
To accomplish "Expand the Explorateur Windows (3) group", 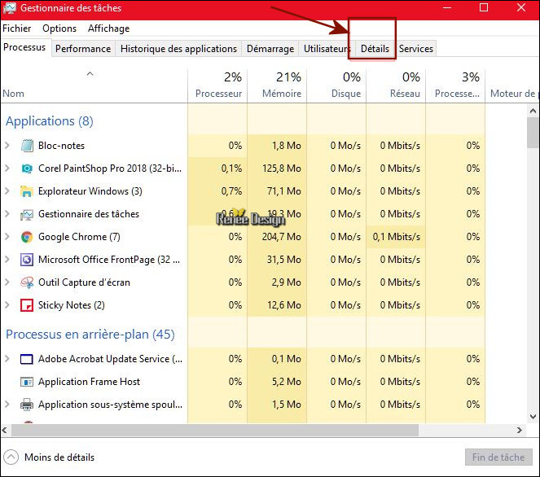I will (7, 191).
